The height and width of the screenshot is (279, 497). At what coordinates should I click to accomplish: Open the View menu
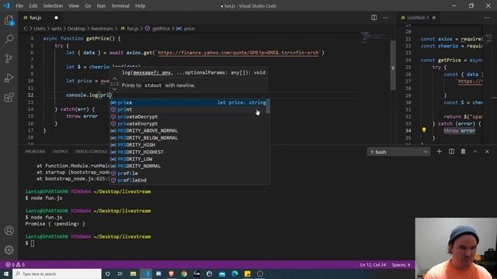[x=74, y=5]
